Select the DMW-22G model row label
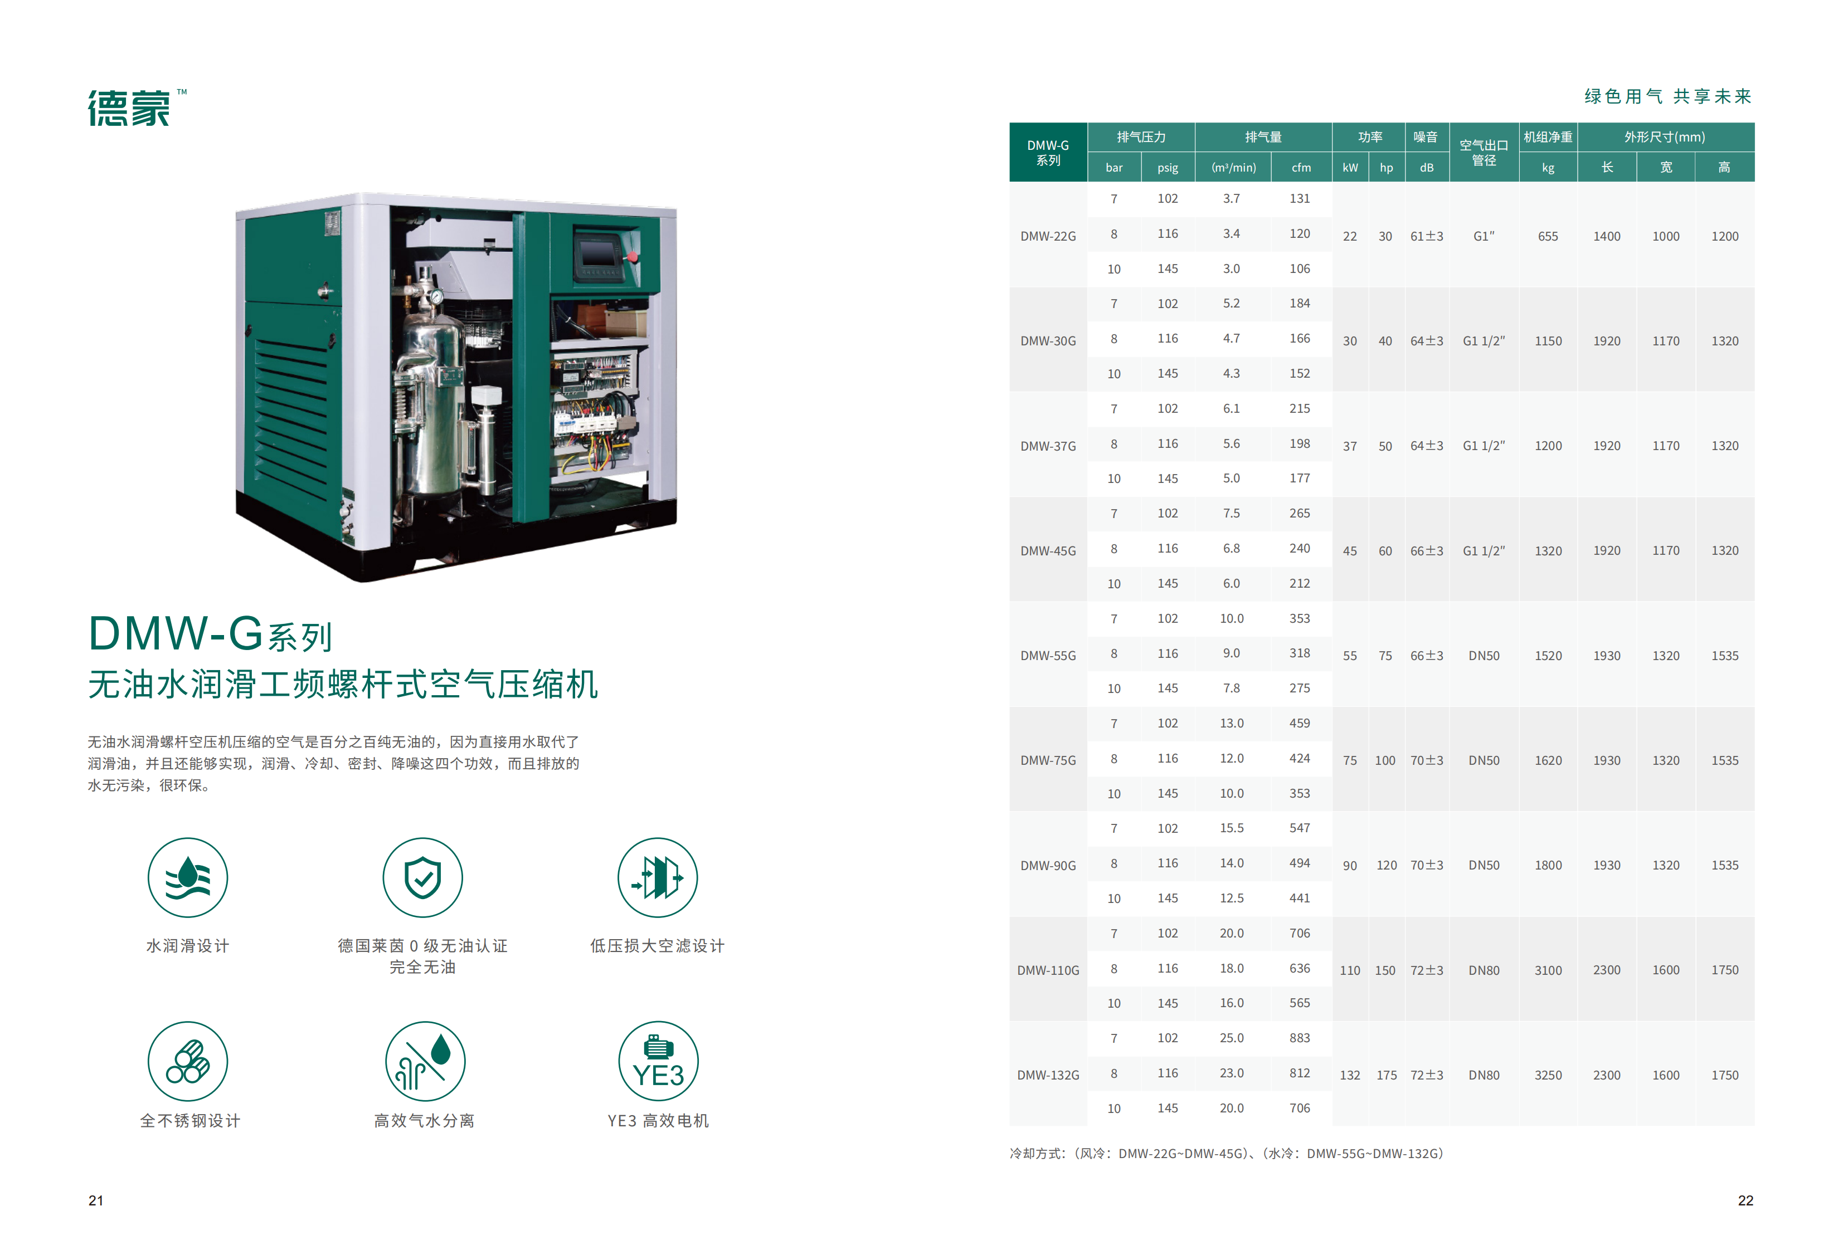The image size is (1843, 1250). tap(1048, 236)
